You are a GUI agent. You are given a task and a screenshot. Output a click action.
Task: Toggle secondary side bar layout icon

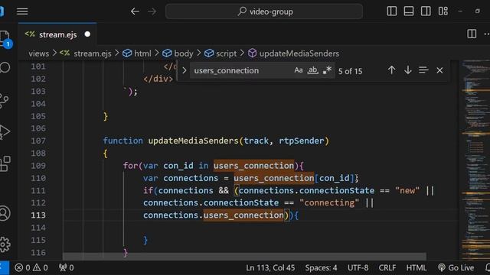426,11
